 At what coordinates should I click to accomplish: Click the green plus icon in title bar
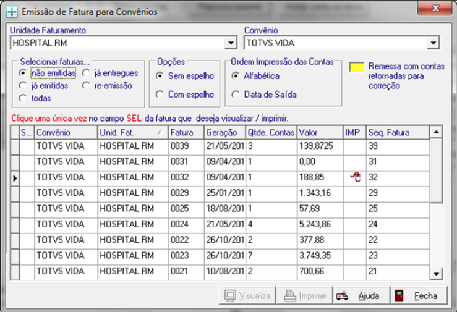12,12
